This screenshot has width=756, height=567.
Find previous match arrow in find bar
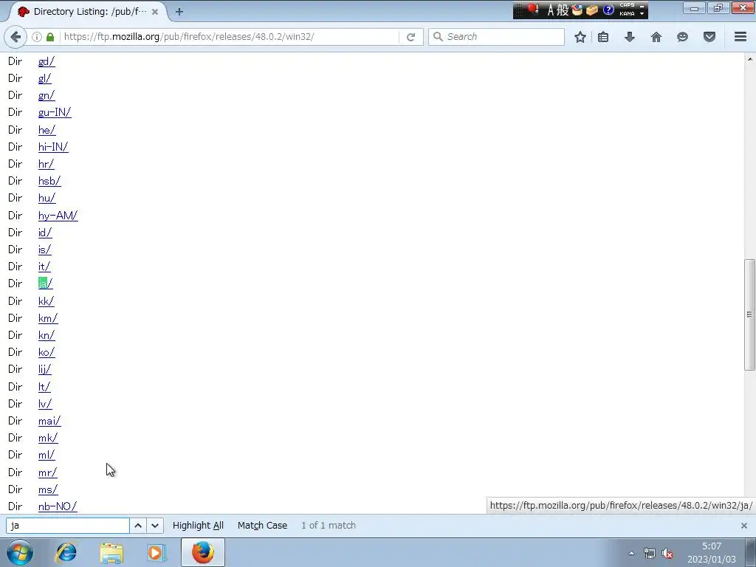[x=138, y=526]
